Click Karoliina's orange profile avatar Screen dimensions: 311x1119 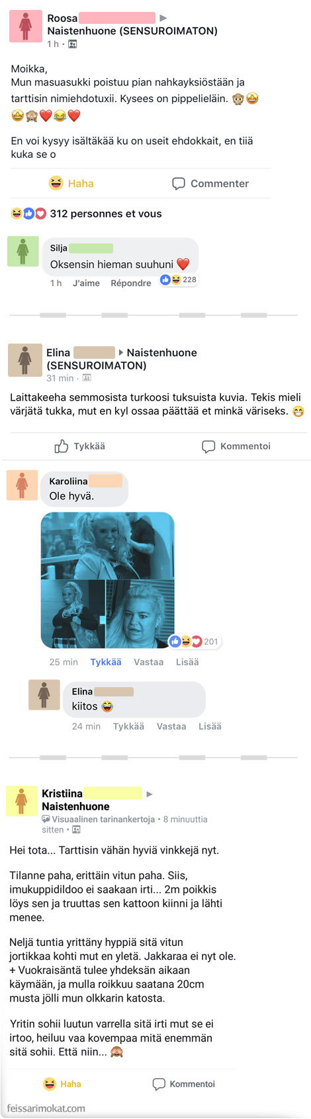(x=22, y=485)
